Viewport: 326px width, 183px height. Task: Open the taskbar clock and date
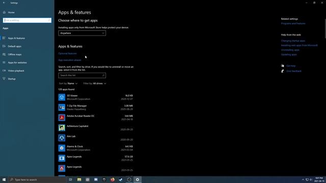point(319,179)
